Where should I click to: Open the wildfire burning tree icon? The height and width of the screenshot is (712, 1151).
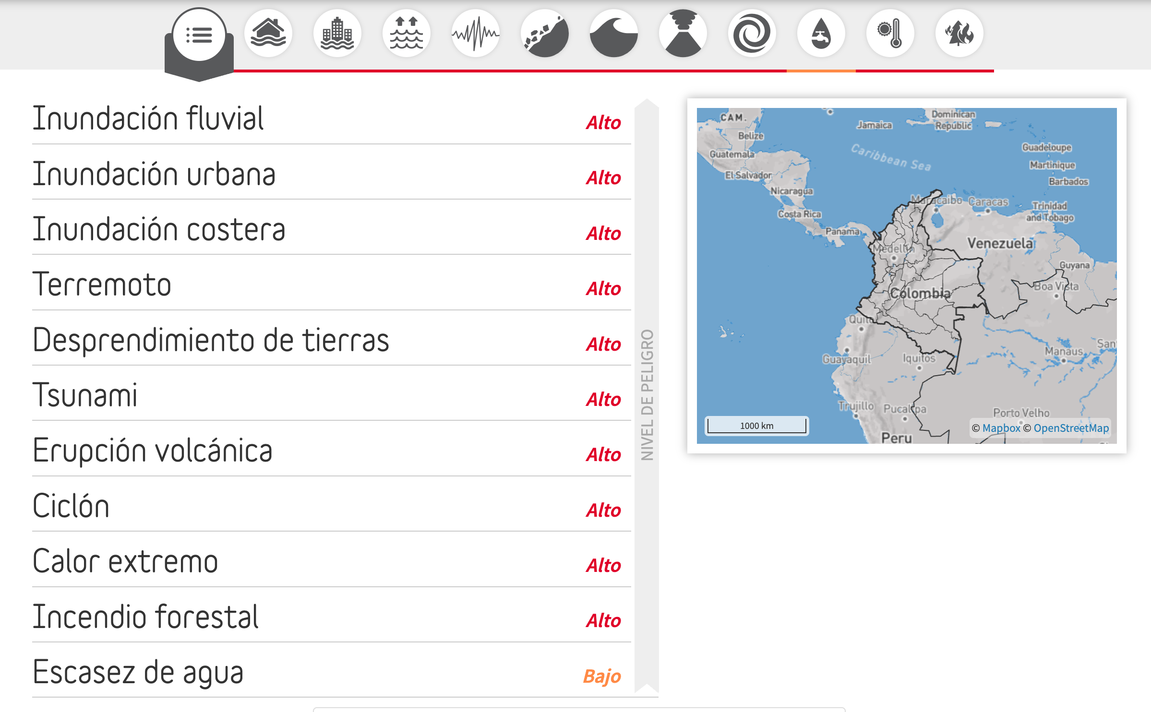[959, 34]
